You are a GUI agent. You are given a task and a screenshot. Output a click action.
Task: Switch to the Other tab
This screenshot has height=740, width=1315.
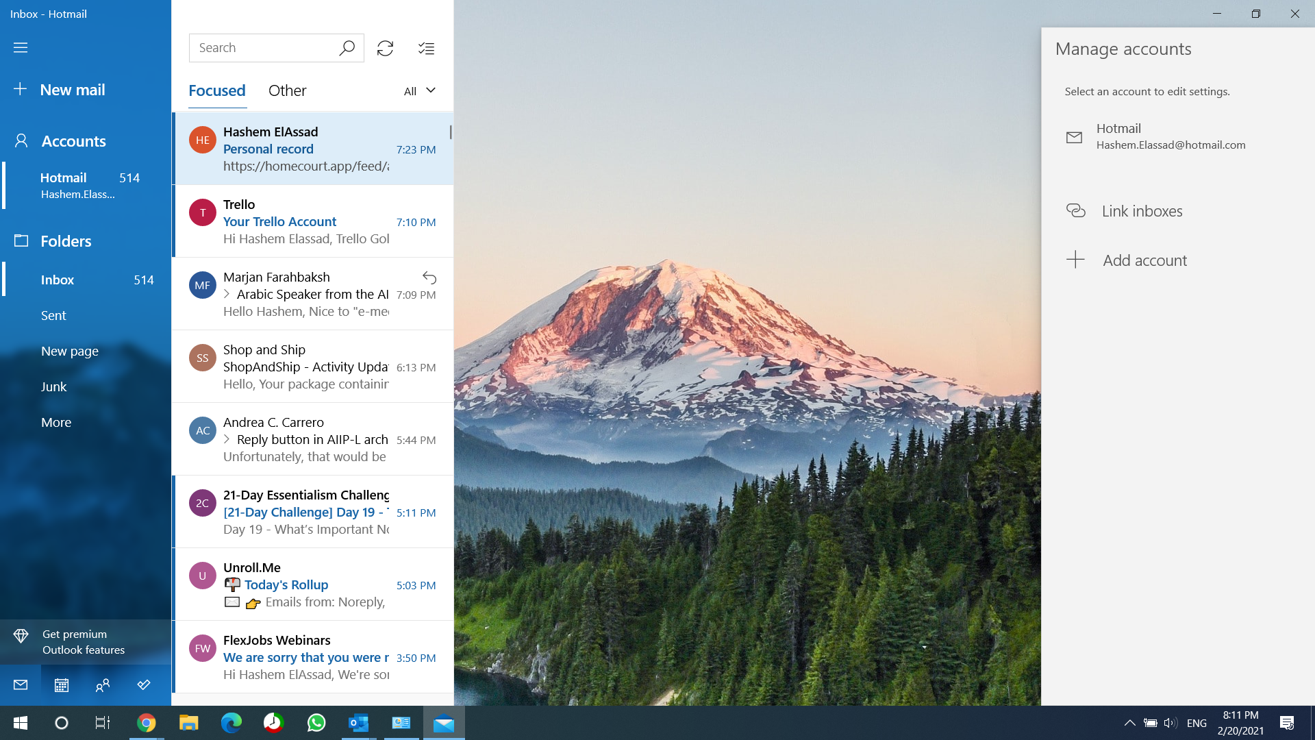click(287, 90)
